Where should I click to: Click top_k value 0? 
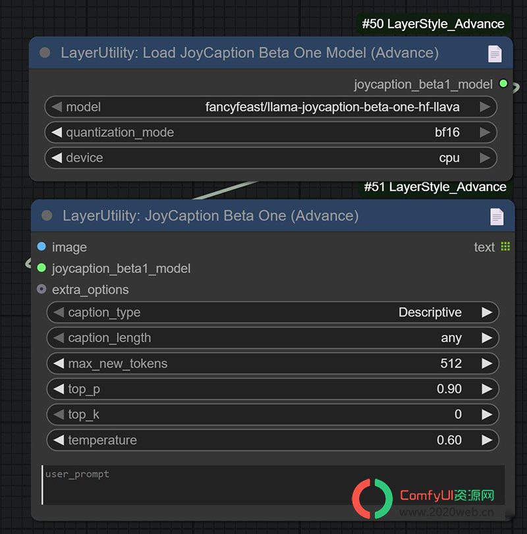458,414
